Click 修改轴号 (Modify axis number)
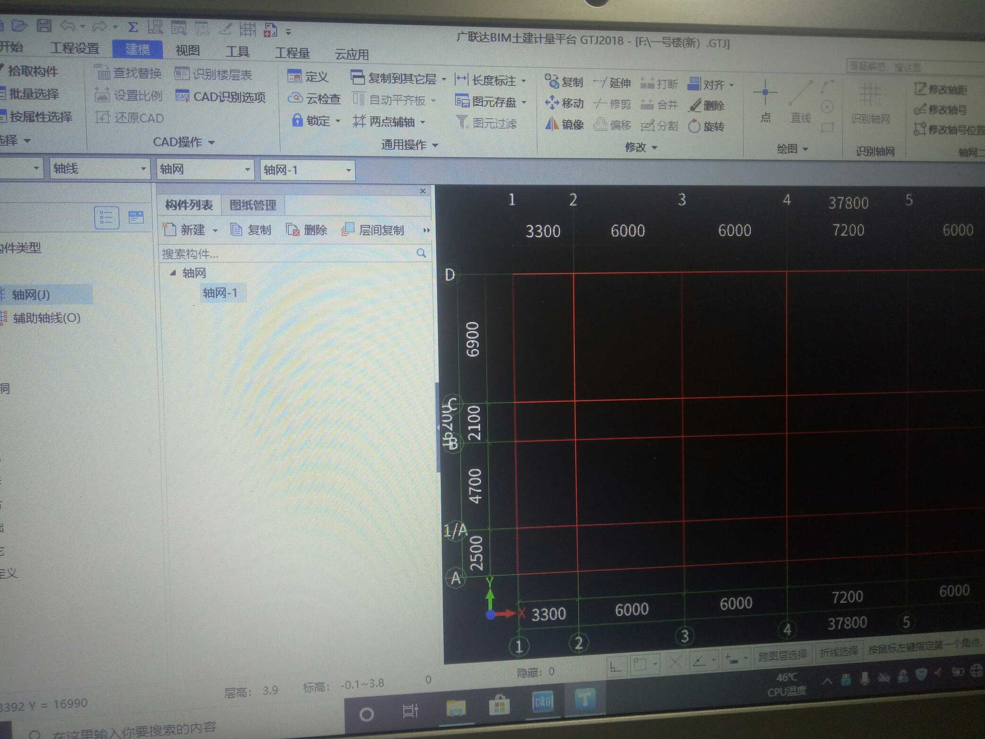This screenshot has height=739, width=985. [x=940, y=110]
